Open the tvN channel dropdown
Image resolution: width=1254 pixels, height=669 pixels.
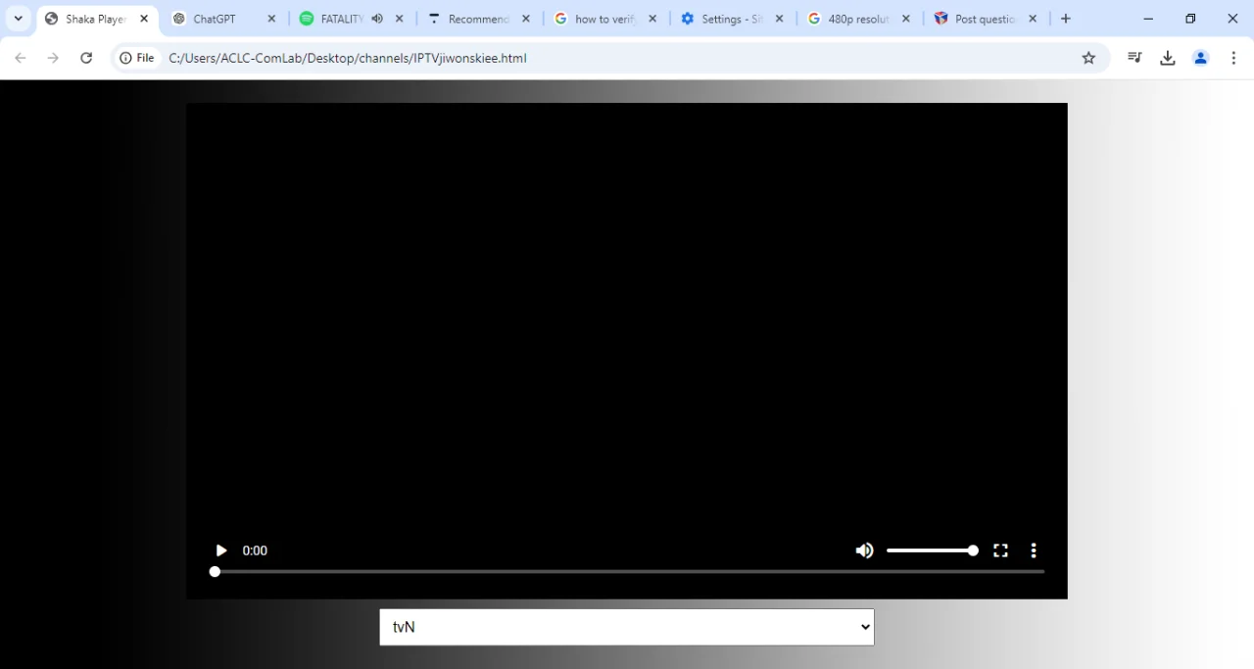[627, 627]
